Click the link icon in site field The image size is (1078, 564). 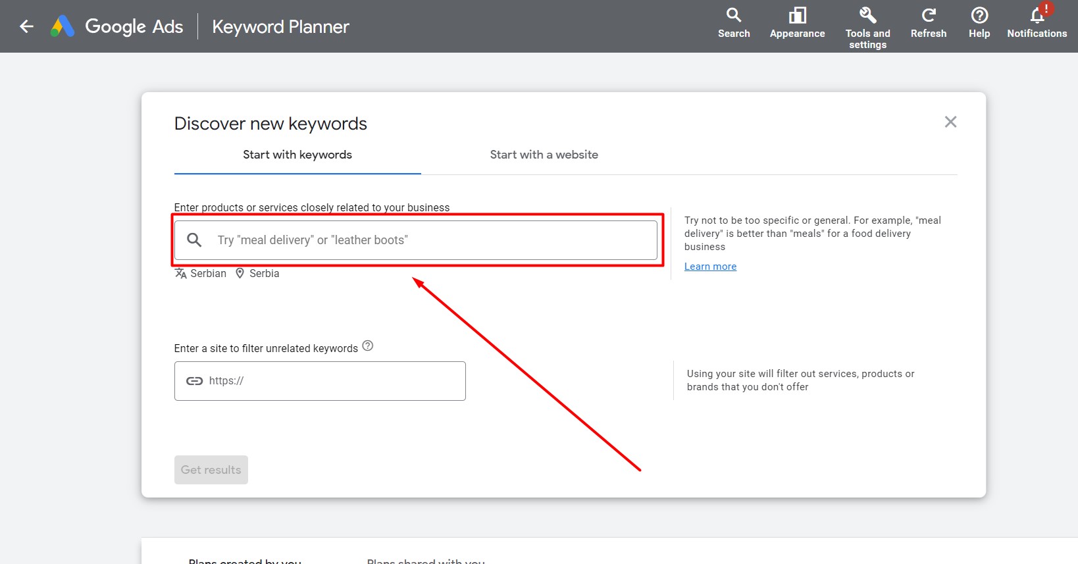tap(195, 381)
